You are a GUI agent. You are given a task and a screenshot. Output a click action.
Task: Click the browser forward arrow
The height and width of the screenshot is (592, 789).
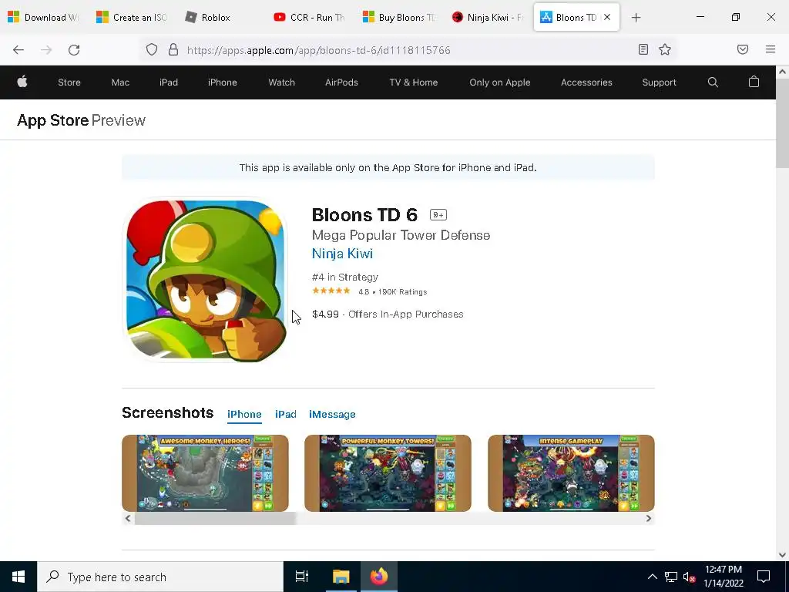(46, 49)
